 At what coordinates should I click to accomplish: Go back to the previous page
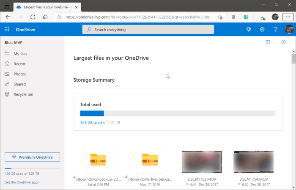[8, 17]
